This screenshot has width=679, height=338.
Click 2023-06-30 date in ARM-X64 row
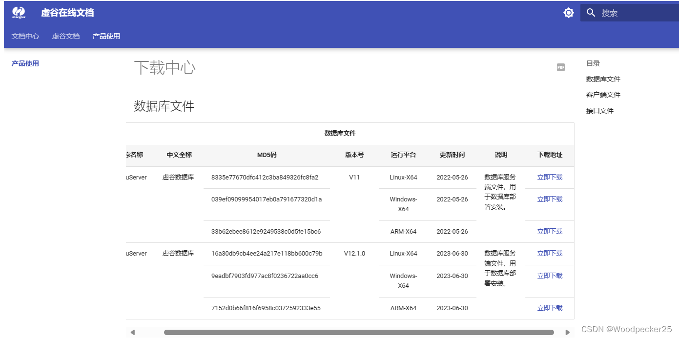pos(452,308)
